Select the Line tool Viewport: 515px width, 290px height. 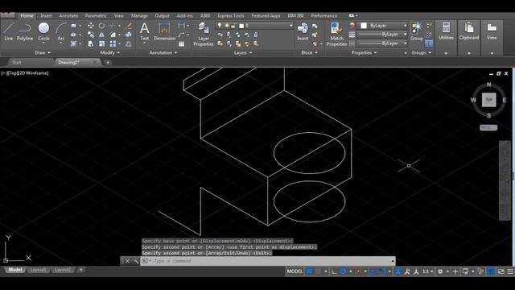coord(8,31)
